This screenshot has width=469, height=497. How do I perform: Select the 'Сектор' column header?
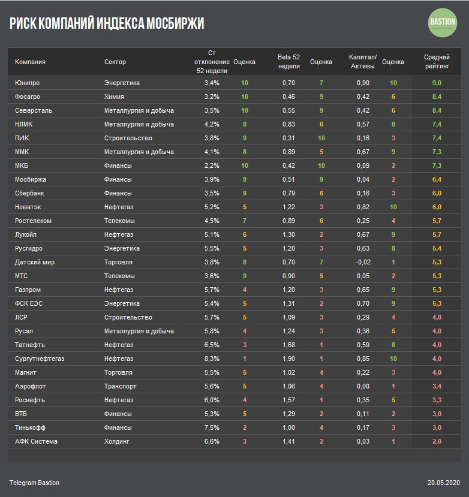point(115,62)
